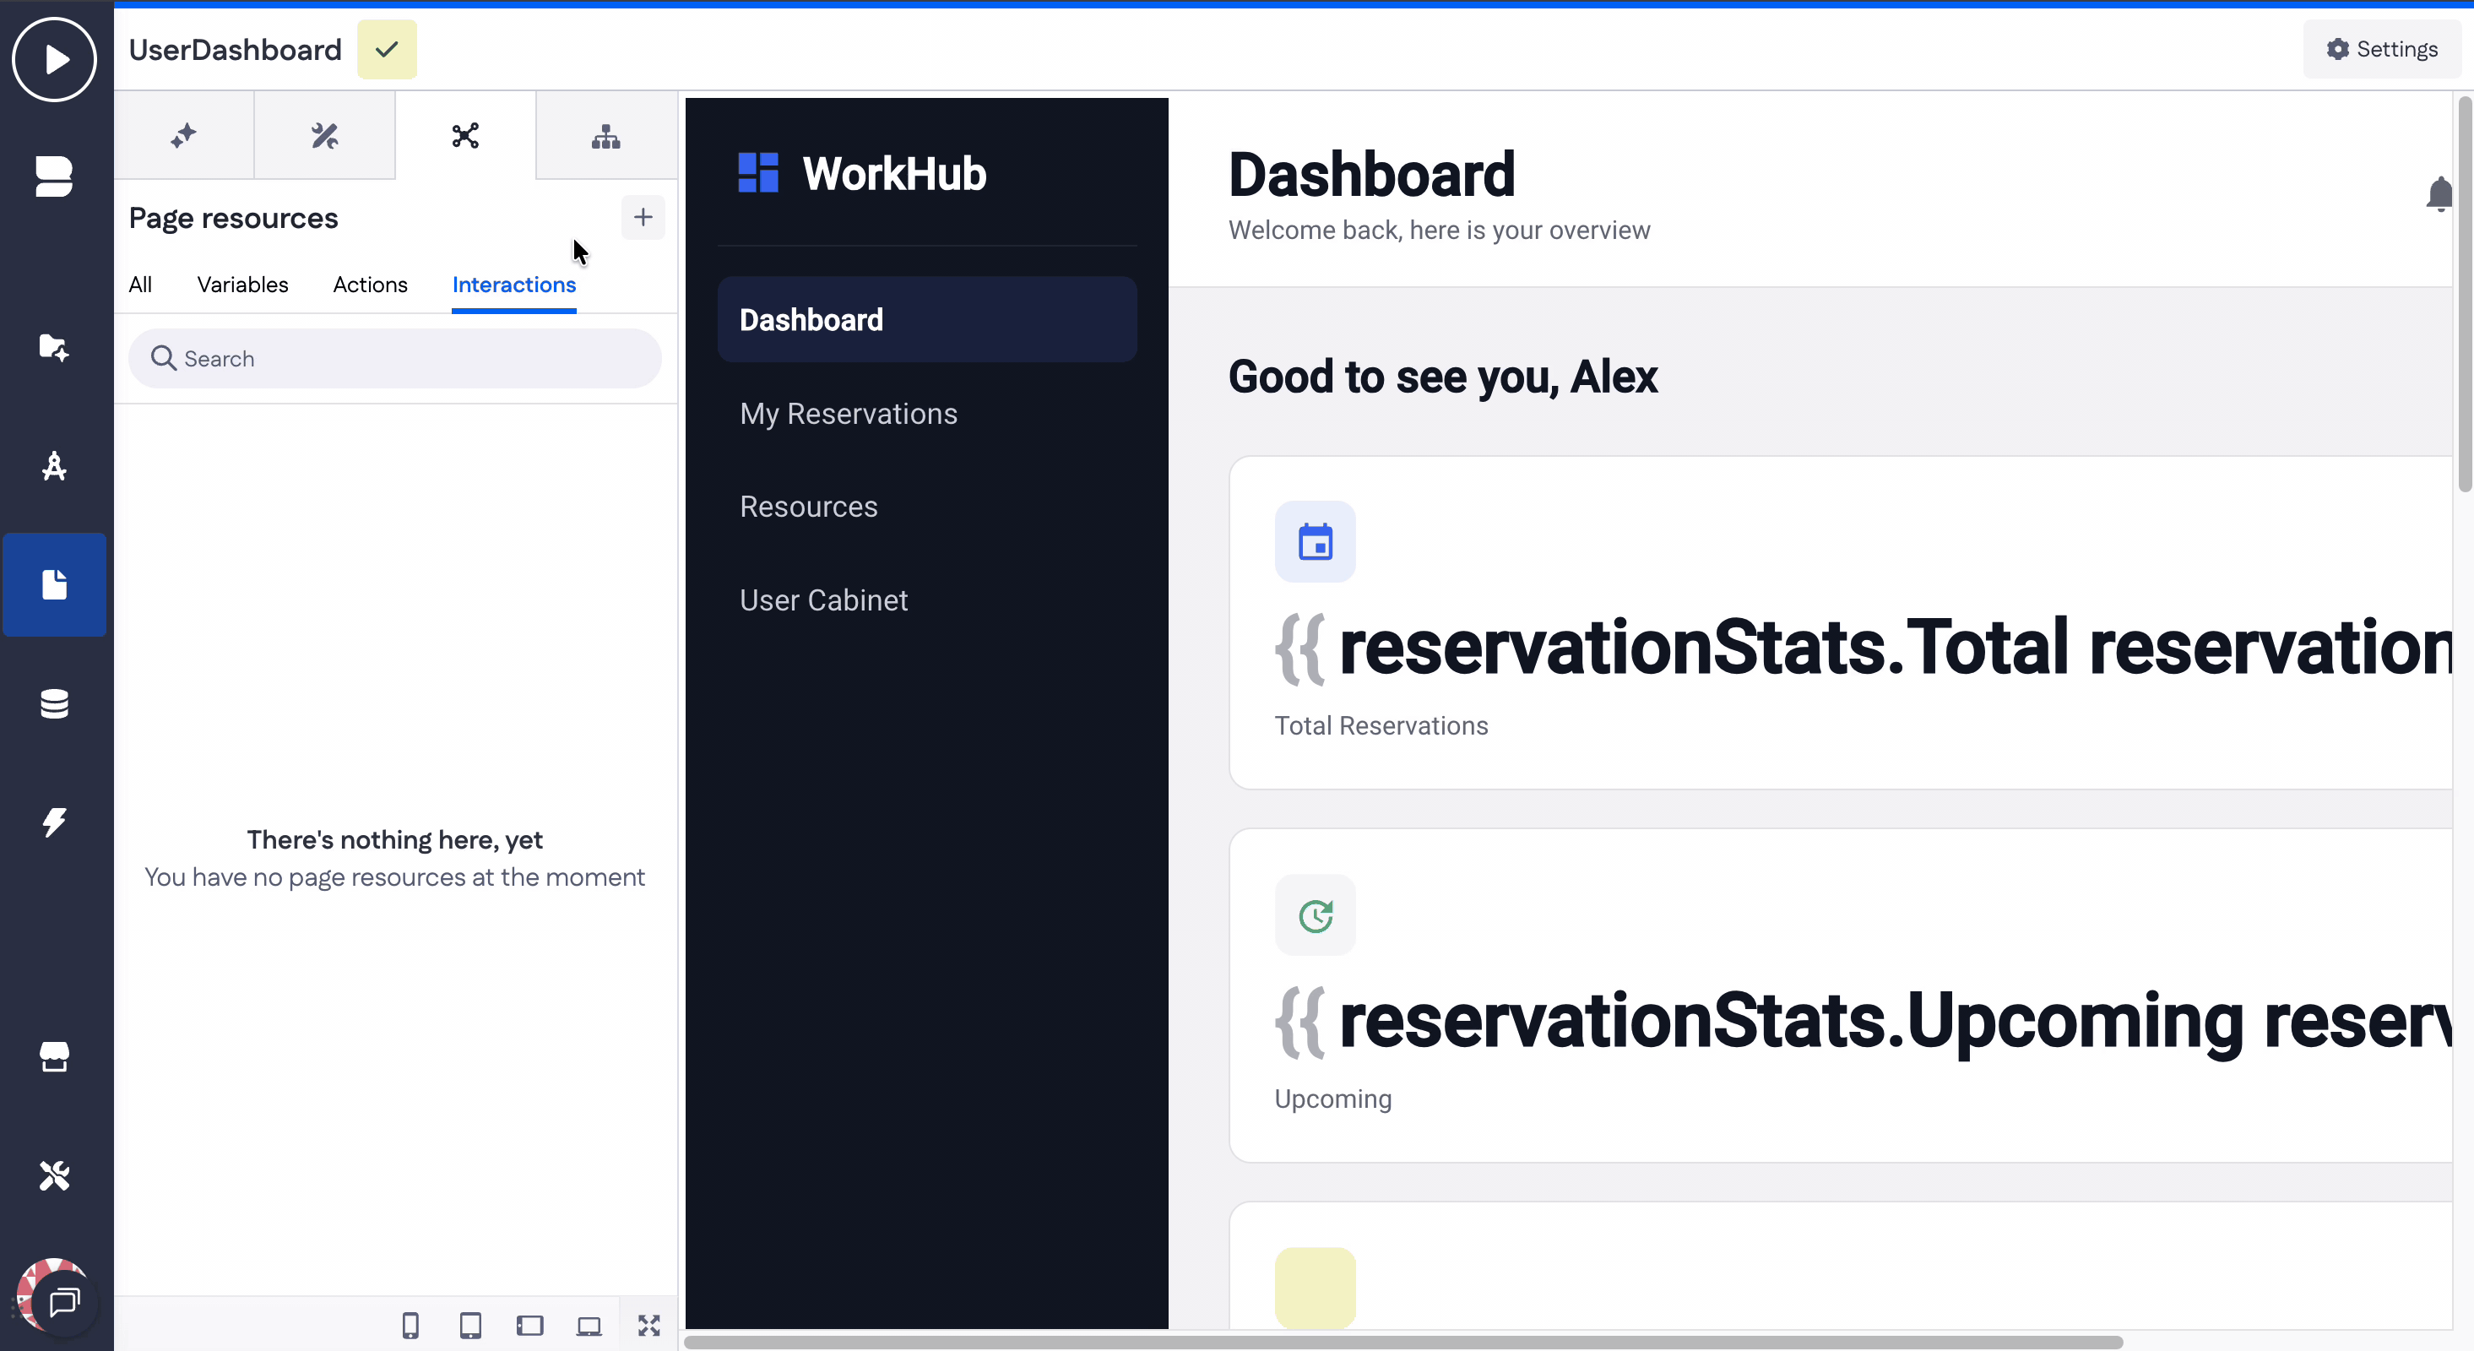Open My Reservations nav link
This screenshot has width=2474, height=1351.
pos(848,414)
